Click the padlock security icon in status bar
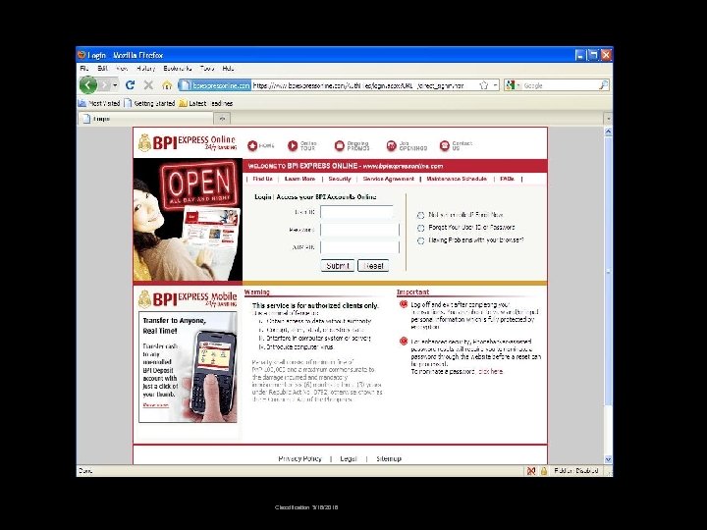Image resolution: width=707 pixels, height=530 pixels. (544, 471)
